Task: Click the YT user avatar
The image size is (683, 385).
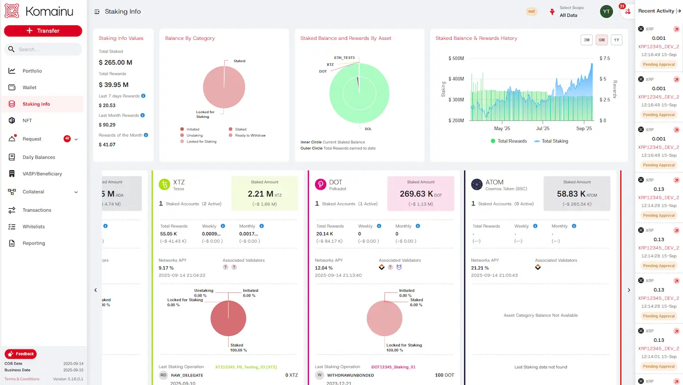Action: click(x=606, y=11)
